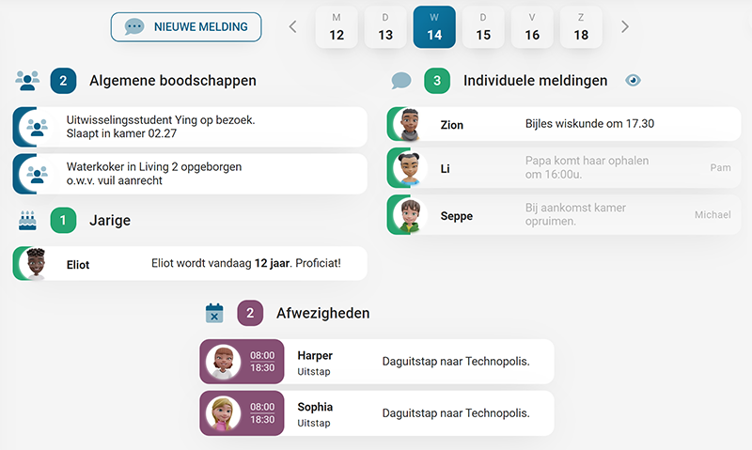Image resolution: width=752 pixels, height=450 pixels.
Task: Go to previous week with left chevron
Action: (x=292, y=27)
